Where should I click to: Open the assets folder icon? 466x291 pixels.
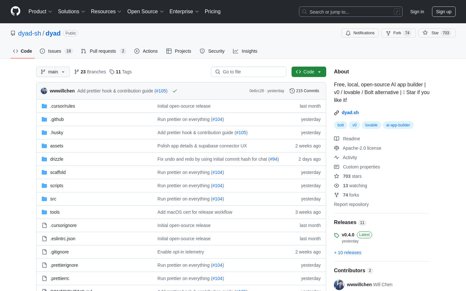(44, 146)
